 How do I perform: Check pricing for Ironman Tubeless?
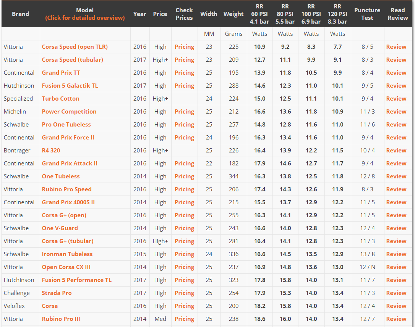coord(185,254)
